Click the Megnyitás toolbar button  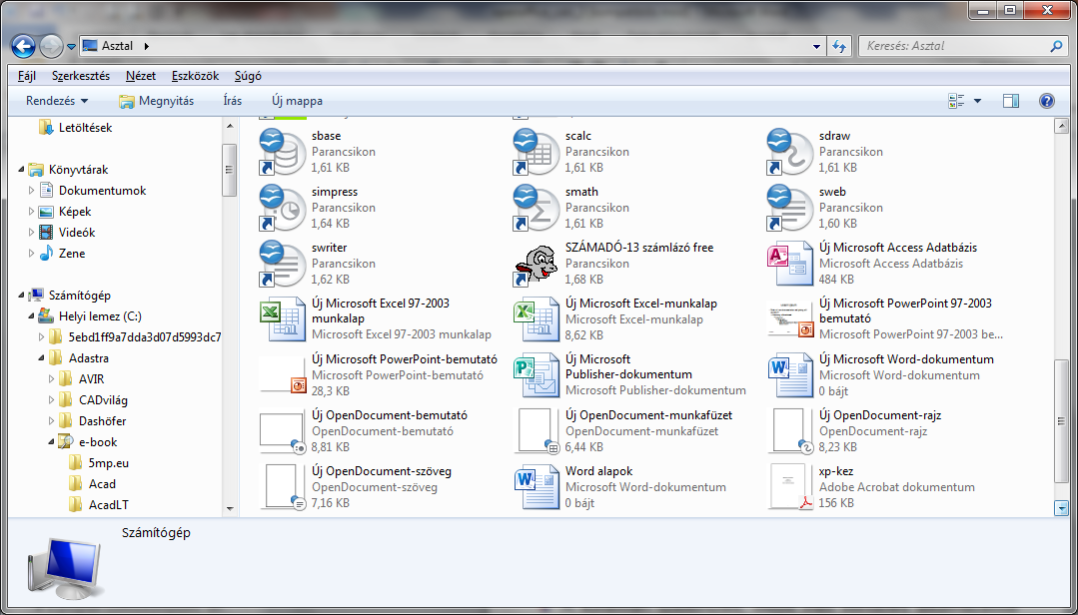[x=156, y=101]
